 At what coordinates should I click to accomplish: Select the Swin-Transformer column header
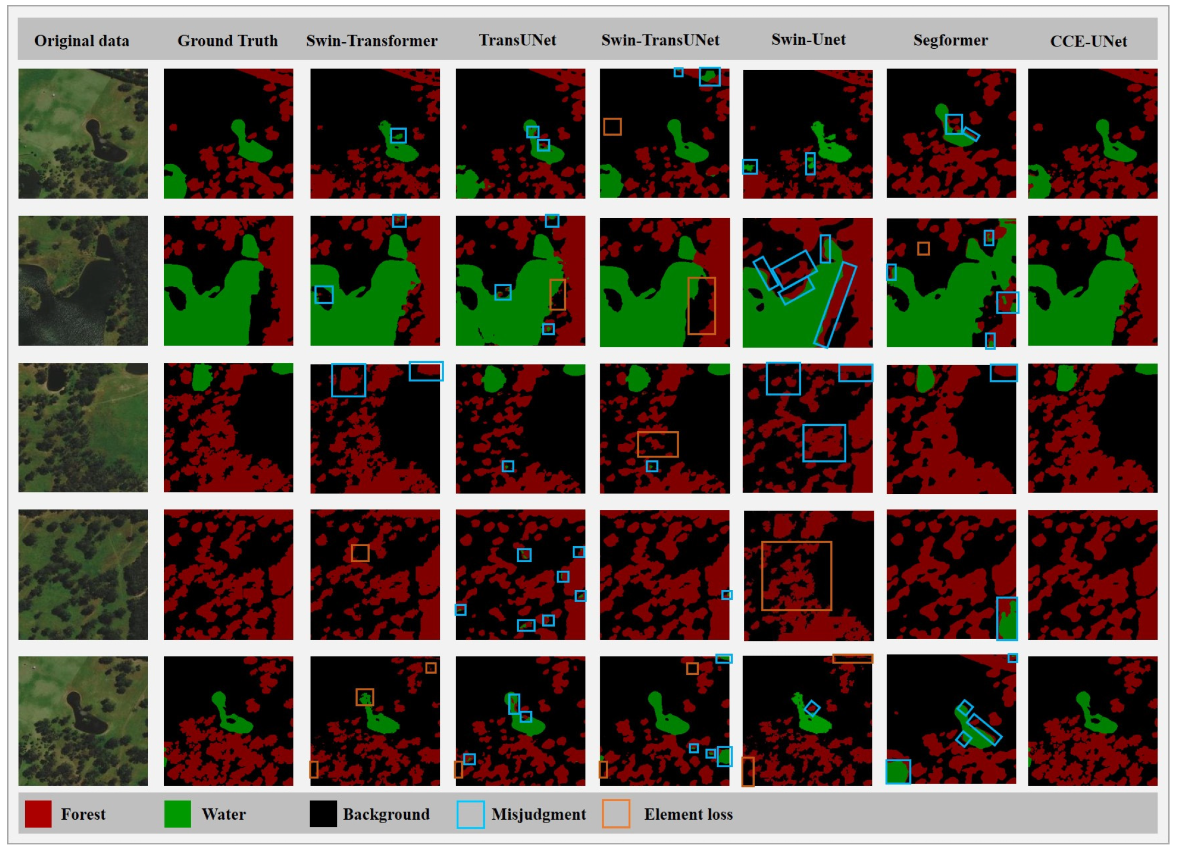click(x=371, y=40)
